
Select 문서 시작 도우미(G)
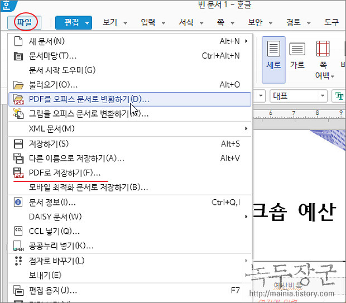pos(129,70)
